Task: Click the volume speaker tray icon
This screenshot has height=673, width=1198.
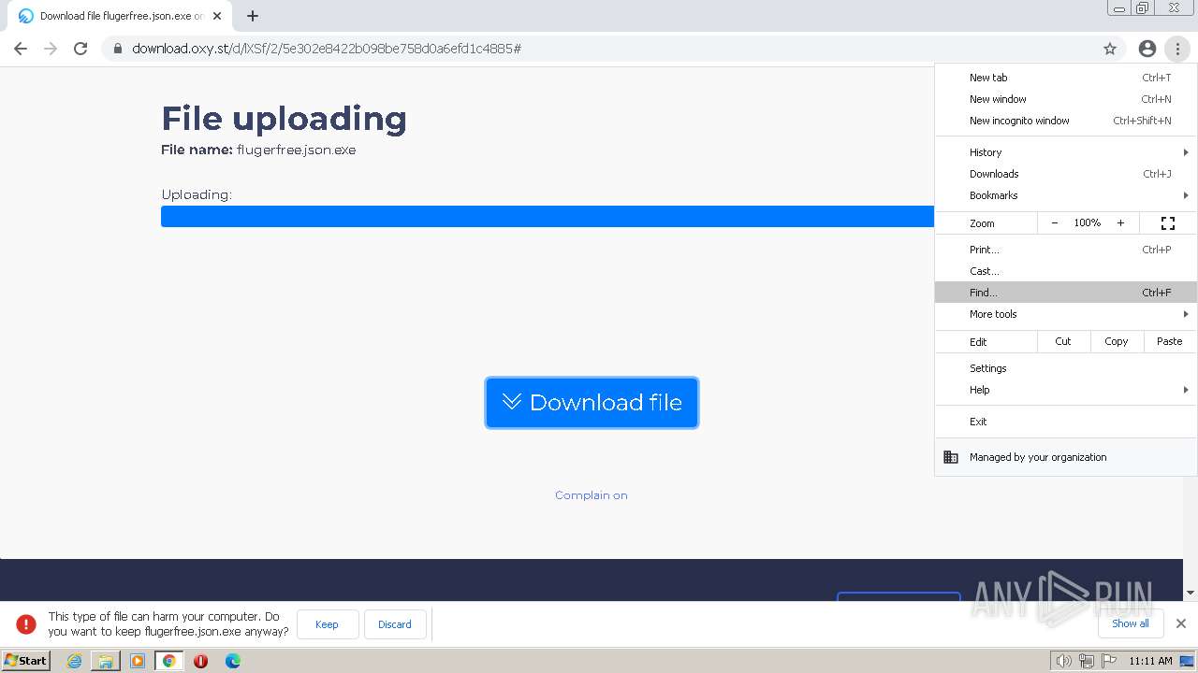Action: [1064, 661]
